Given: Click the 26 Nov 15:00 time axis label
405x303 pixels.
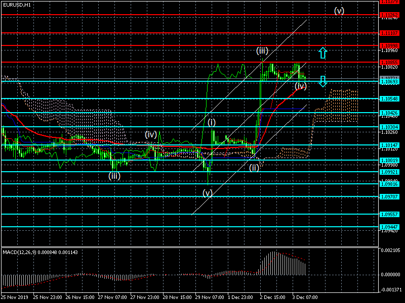Looking at the screenshot, I should click(x=80, y=297).
